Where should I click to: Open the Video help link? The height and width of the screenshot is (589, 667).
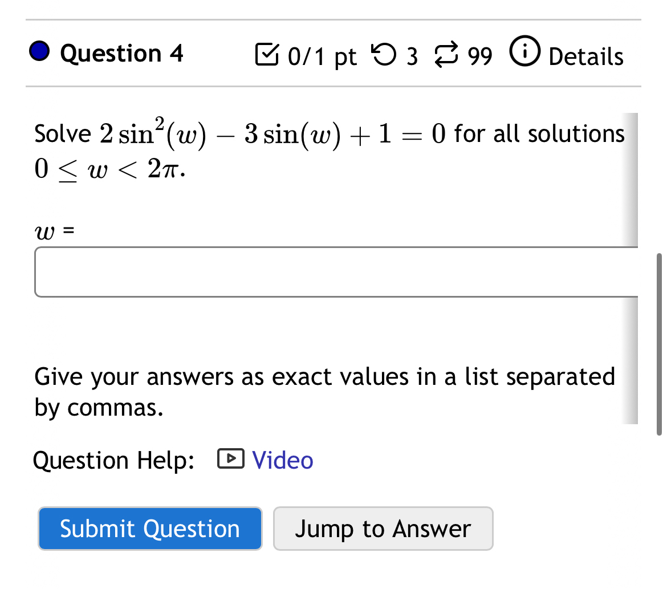(282, 460)
